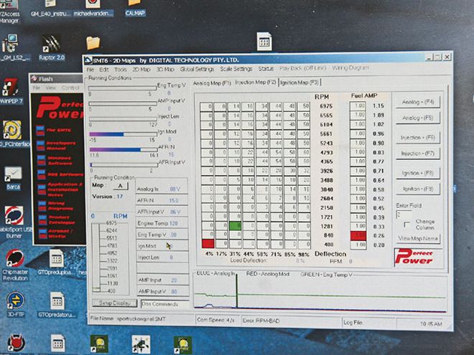Open the unlabeled yellow folder near Raptor 2.0
This screenshot has height=355, width=474.
[x=93, y=43]
